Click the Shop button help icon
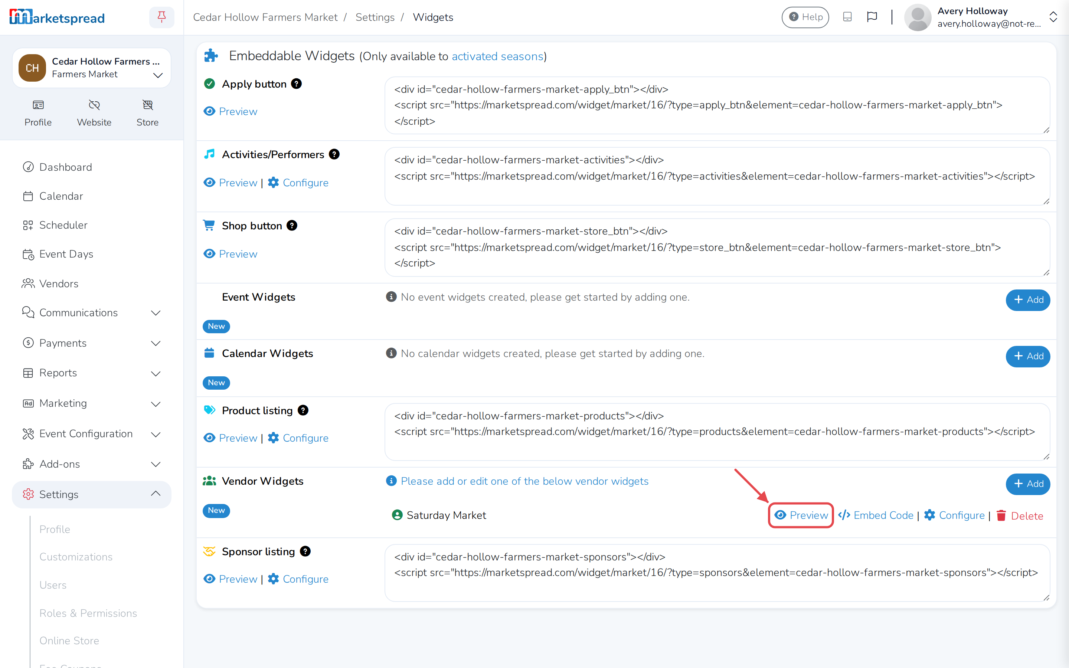The height and width of the screenshot is (668, 1069). pyautogui.click(x=292, y=226)
